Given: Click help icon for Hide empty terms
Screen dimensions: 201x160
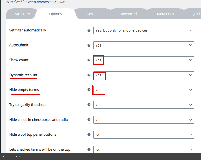Looking at the screenshot, I should tap(89, 90).
